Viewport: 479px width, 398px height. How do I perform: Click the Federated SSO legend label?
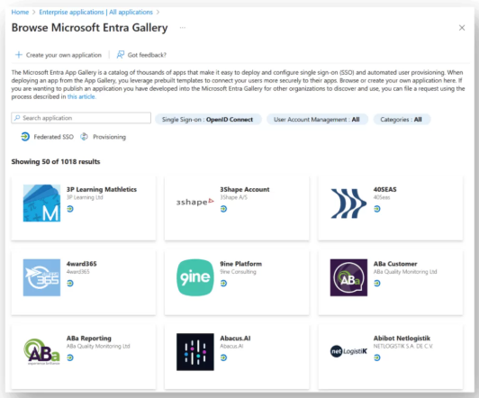pyautogui.click(x=54, y=137)
